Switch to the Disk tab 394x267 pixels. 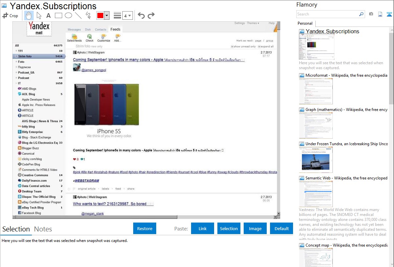pos(88,30)
